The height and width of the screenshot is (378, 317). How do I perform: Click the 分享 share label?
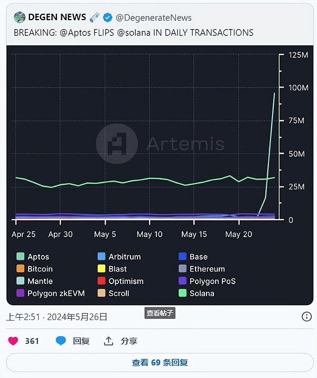129,341
